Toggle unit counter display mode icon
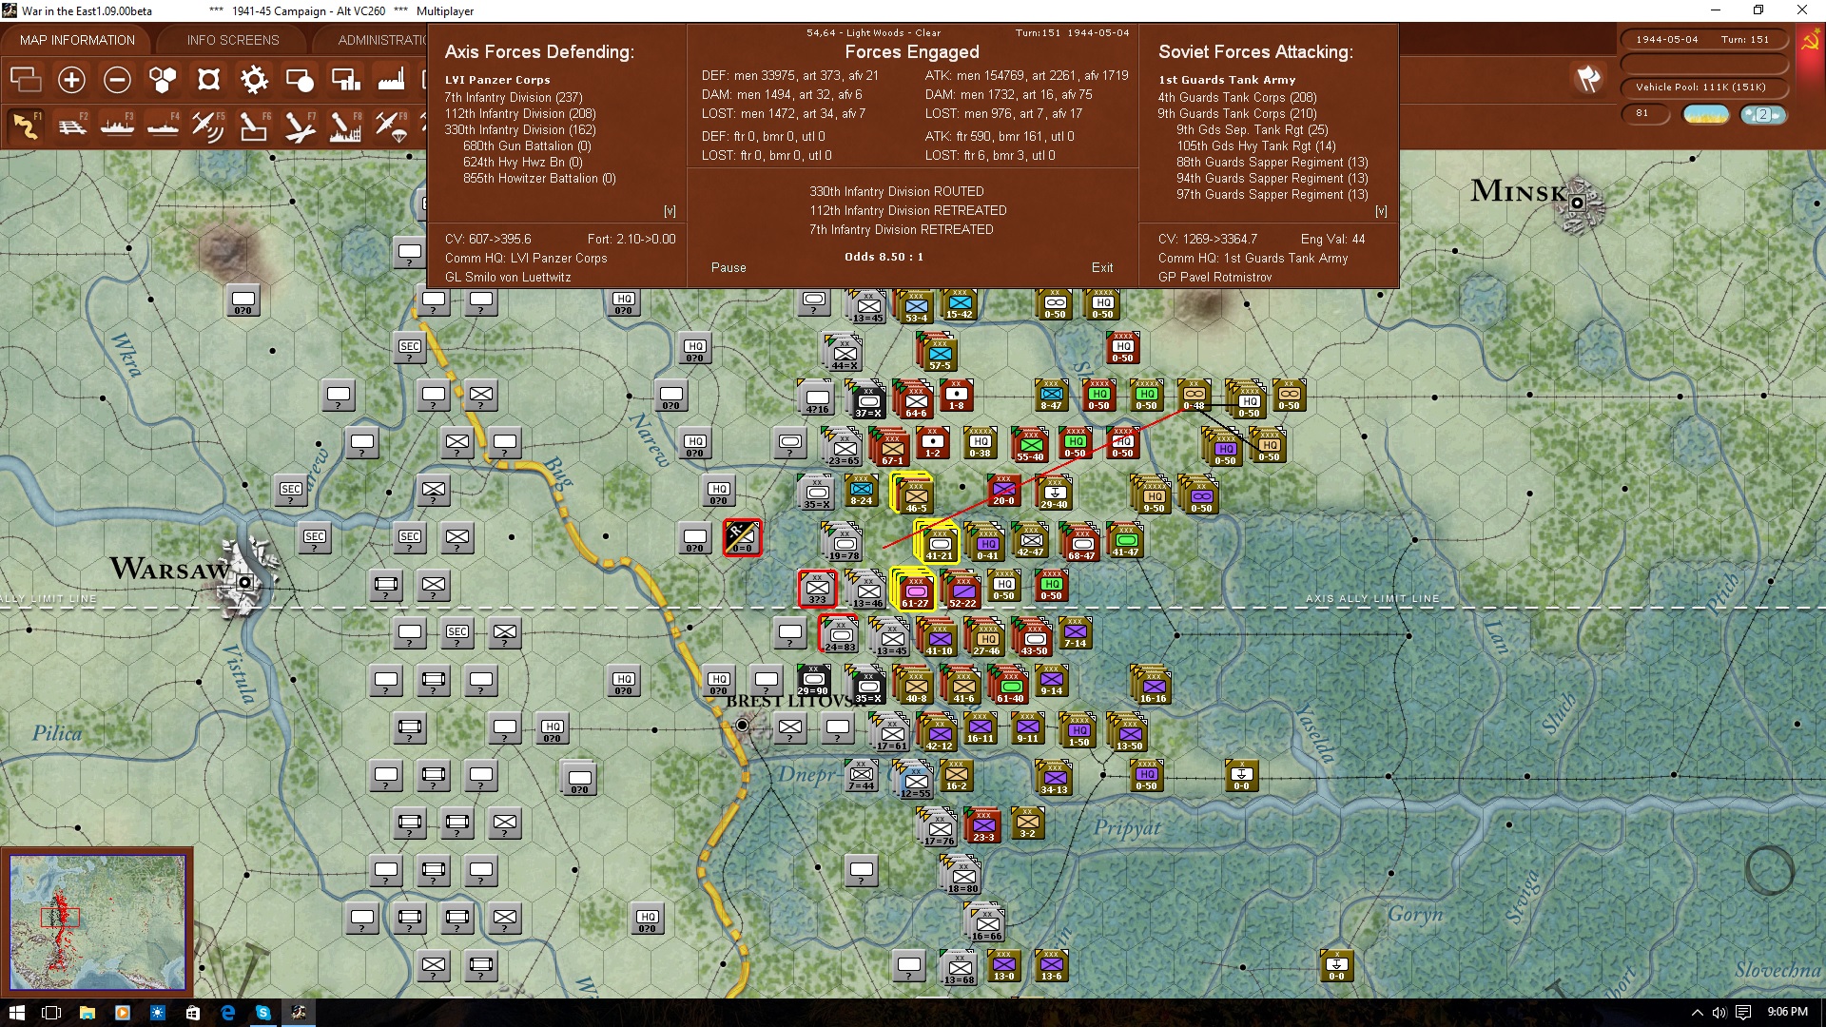This screenshot has height=1027, width=1826. [300, 80]
